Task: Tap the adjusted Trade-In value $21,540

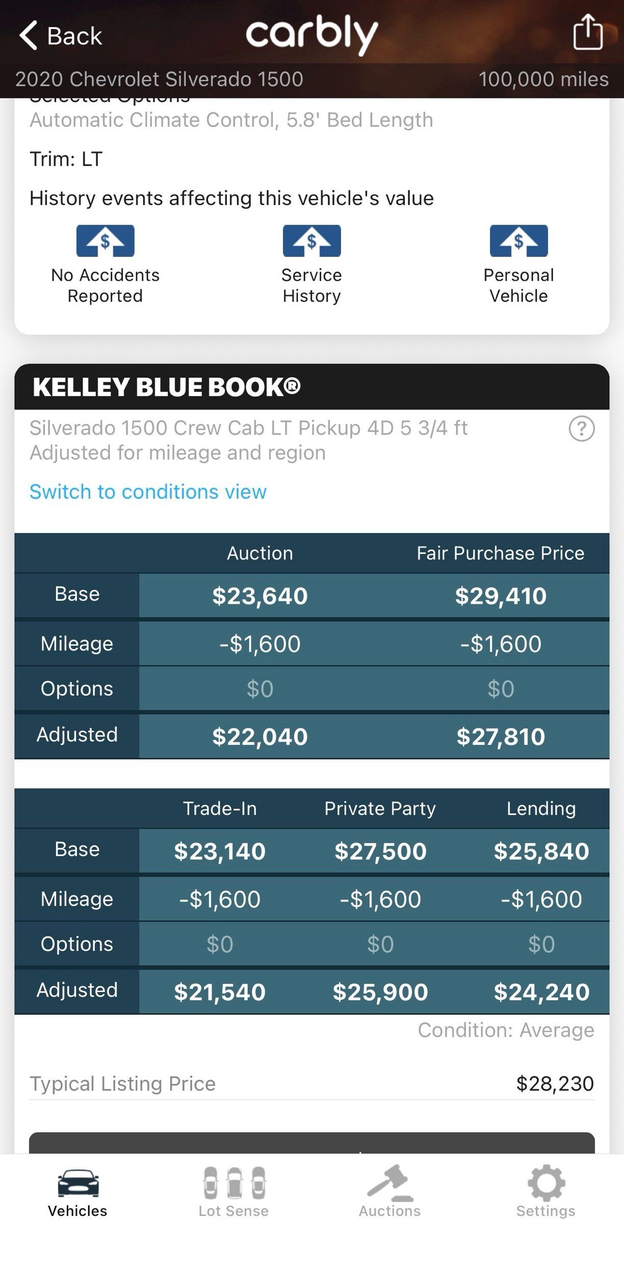Action: [220, 992]
